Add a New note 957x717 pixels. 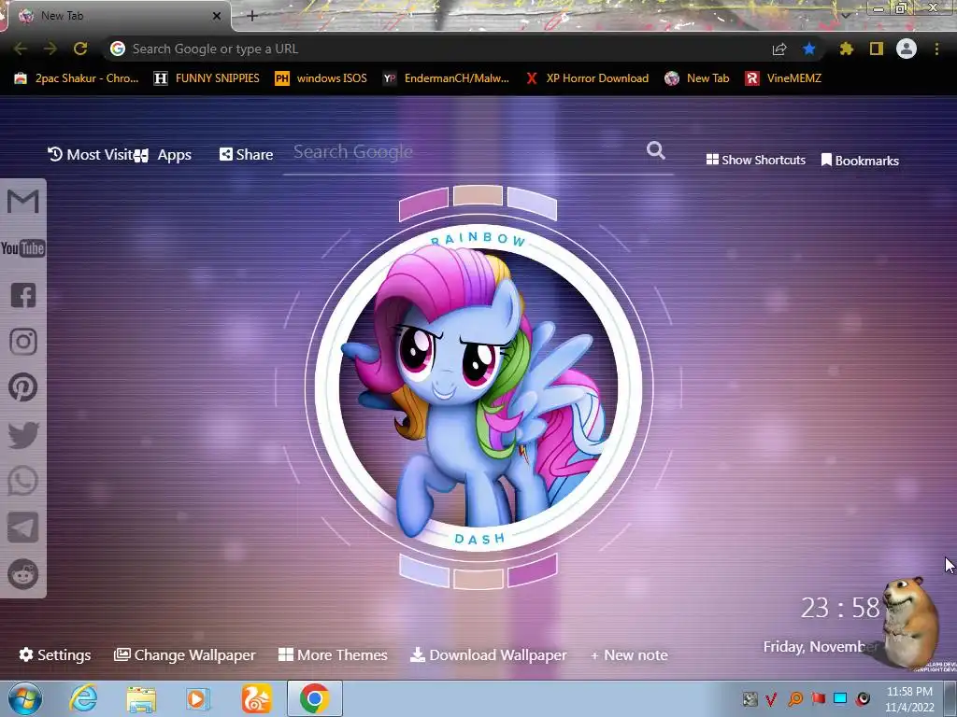click(x=629, y=654)
